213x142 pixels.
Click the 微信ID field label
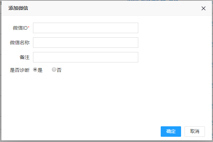[x=20, y=28]
